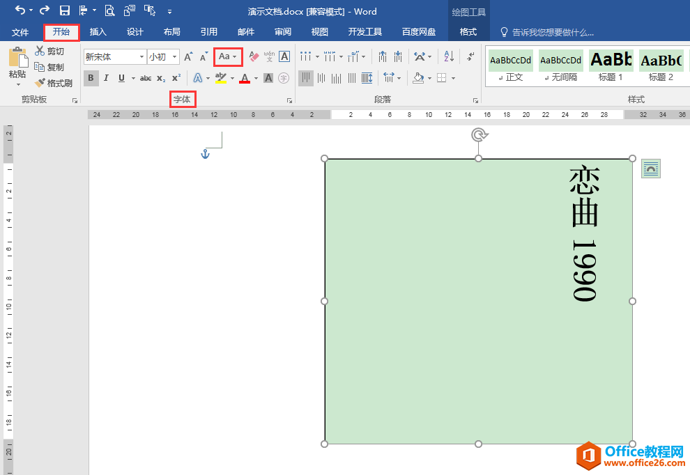
Task: Click the Cut scissors icon
Action: click(x=40, y=51)
